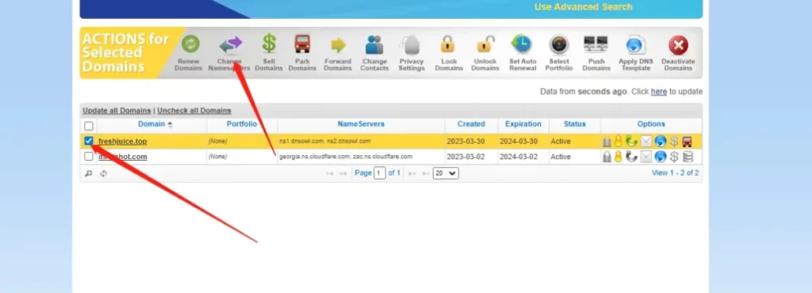Click envelope icon in cloudflare domain row

pos(645,157)
